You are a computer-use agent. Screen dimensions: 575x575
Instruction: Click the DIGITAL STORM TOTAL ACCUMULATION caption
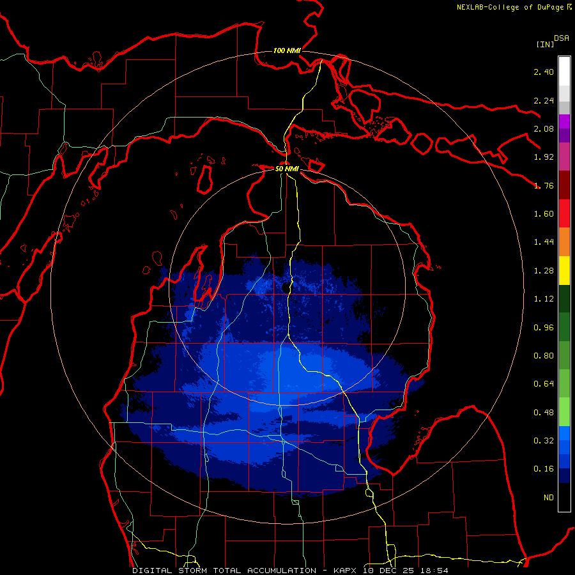coord(224,571)
